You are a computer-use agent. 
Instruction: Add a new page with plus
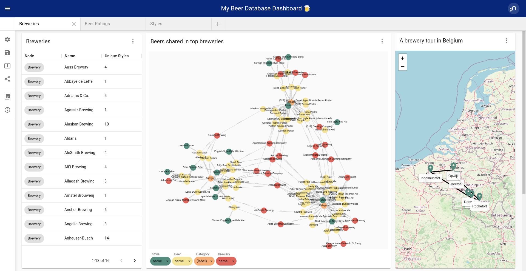point(218,24)
